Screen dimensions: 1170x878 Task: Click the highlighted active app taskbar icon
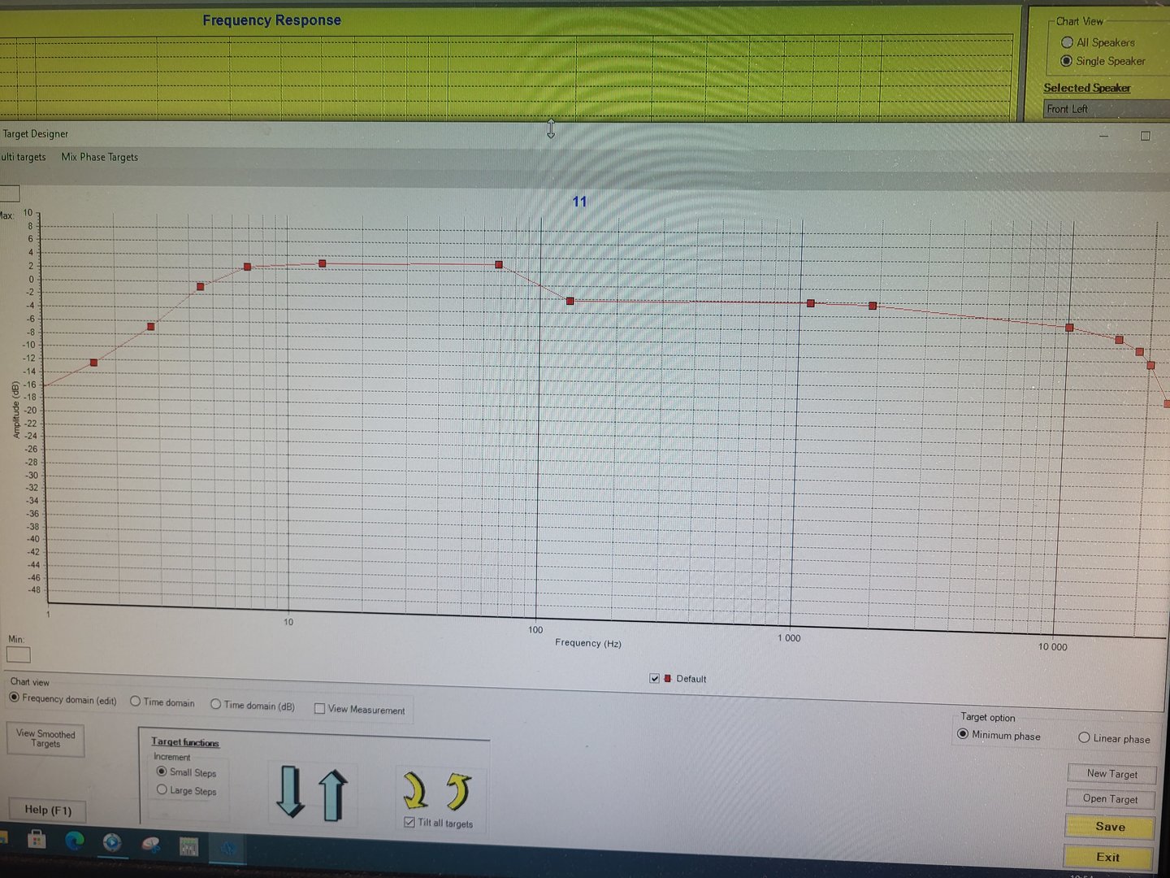pyautogui.click(x=228, y=849)
